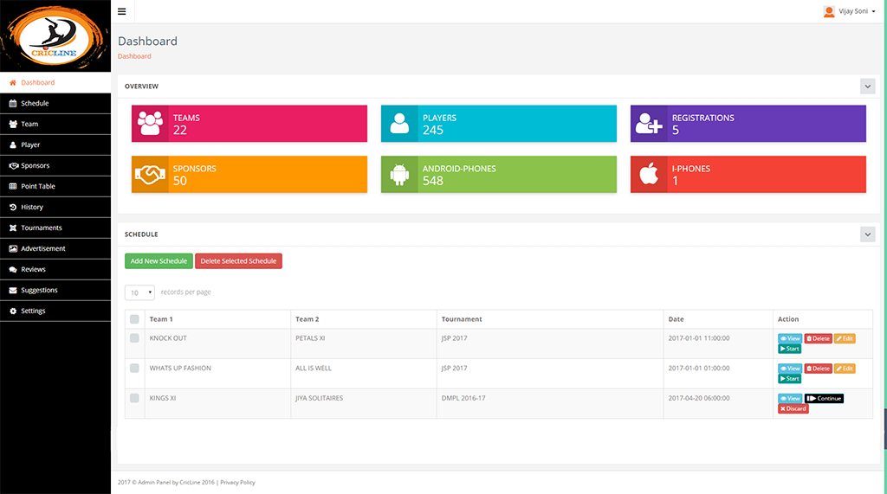Discard the KINGS XI match
887x494 pixels.
pos(793,408)
